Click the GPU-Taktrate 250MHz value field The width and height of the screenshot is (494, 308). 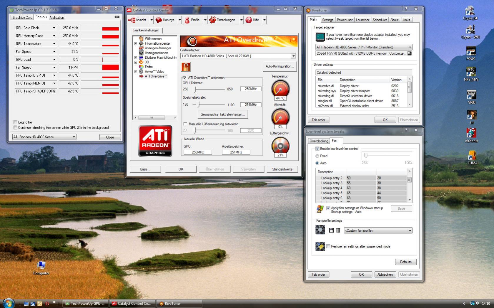[x=250, y=89]
